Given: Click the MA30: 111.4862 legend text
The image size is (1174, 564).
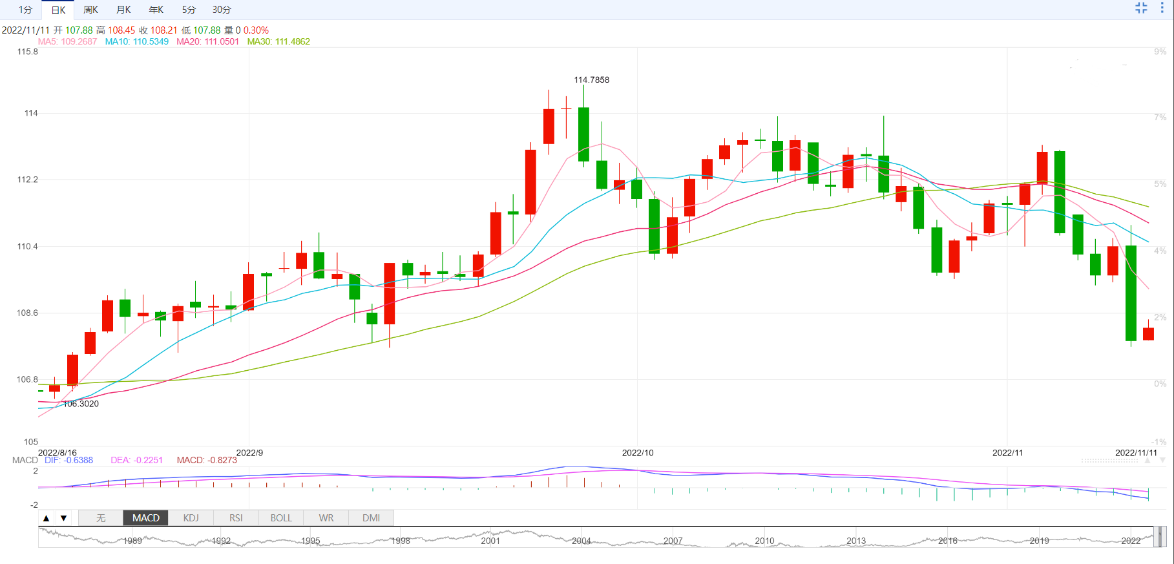Looking at the screenshot, I should 278,41.
